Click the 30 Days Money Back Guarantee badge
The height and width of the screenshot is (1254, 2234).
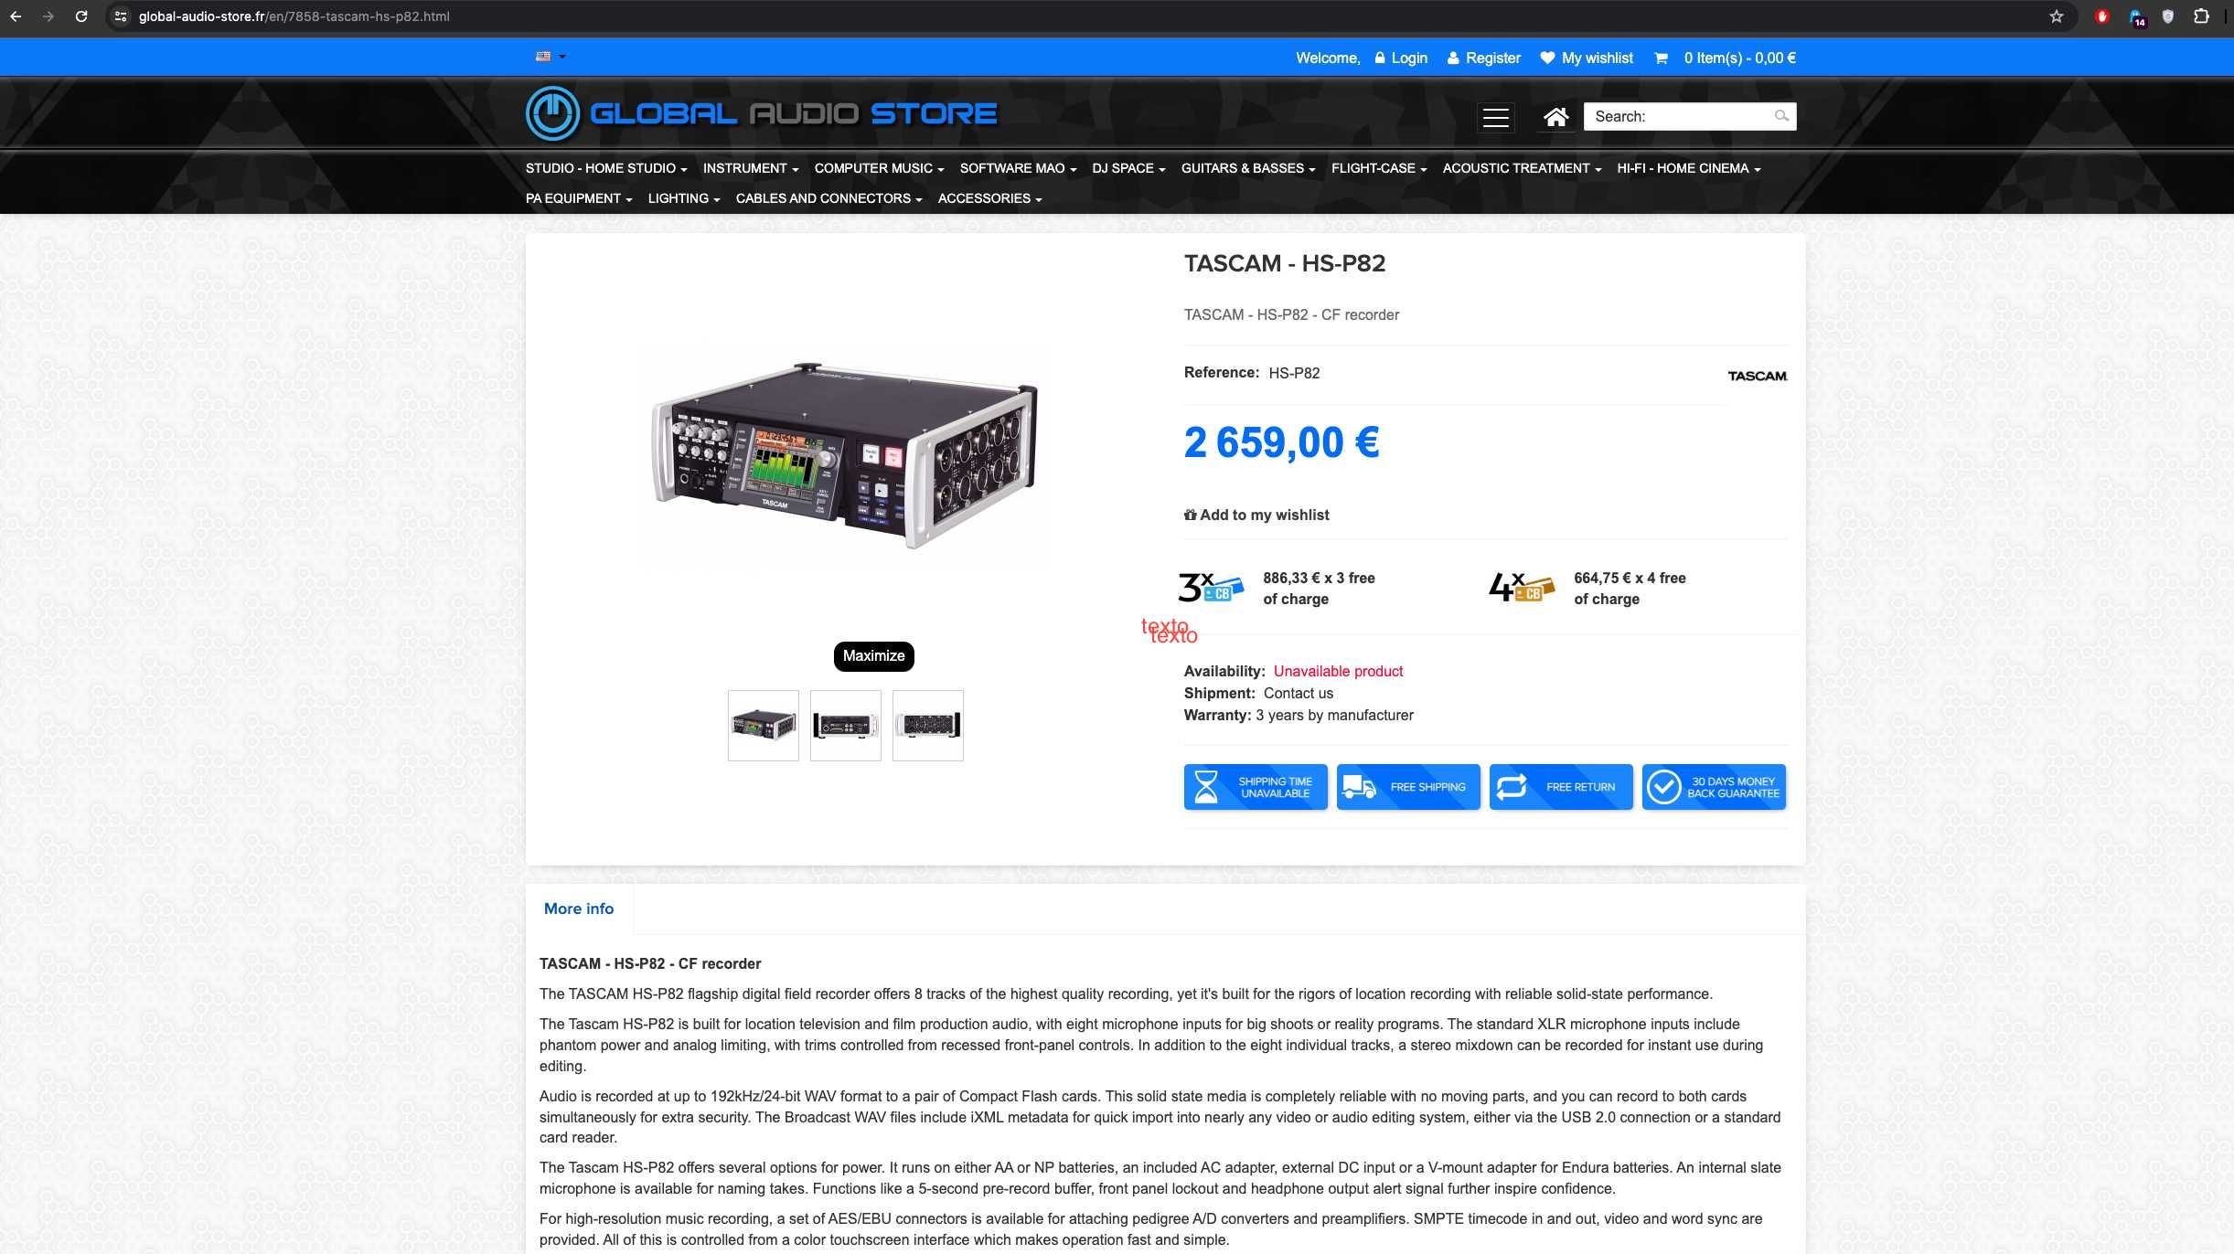coord(1714,787)
